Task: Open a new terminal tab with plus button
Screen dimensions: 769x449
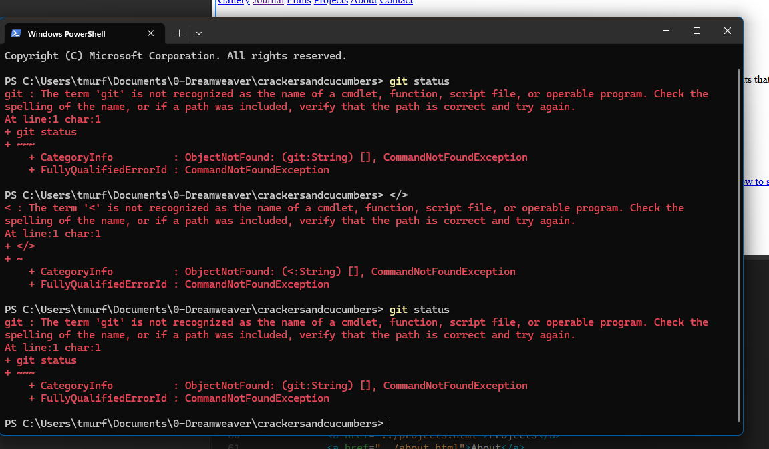Action: [x=180, y=33]
